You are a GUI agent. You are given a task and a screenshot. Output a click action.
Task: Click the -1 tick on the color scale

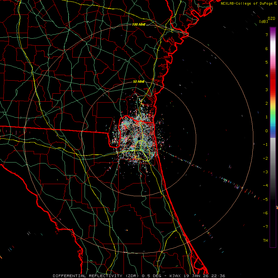[265, 145]
